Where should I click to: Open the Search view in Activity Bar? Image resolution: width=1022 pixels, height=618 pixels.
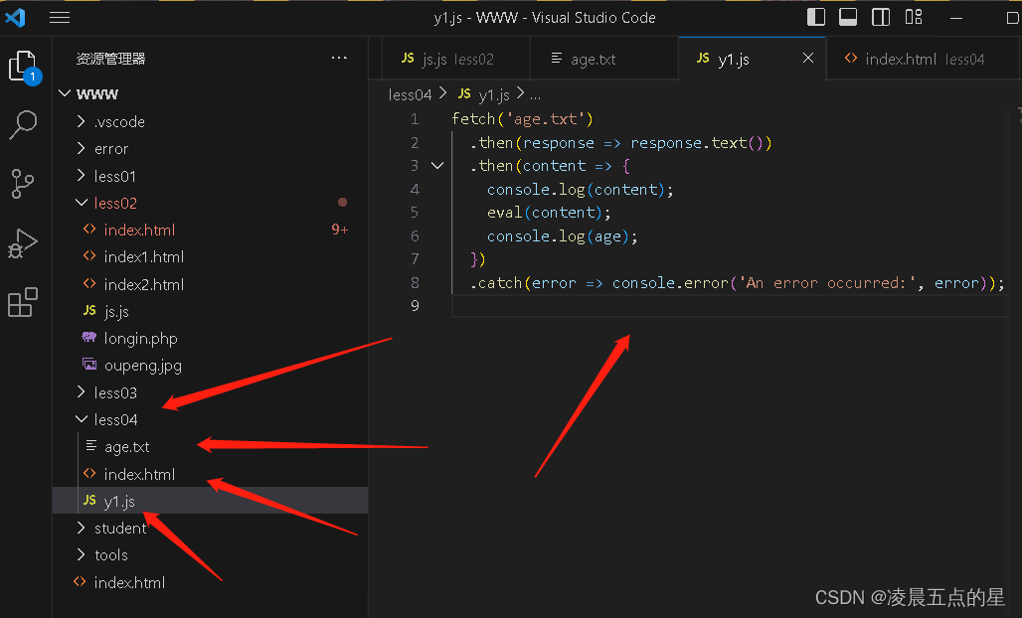(23, 125)
